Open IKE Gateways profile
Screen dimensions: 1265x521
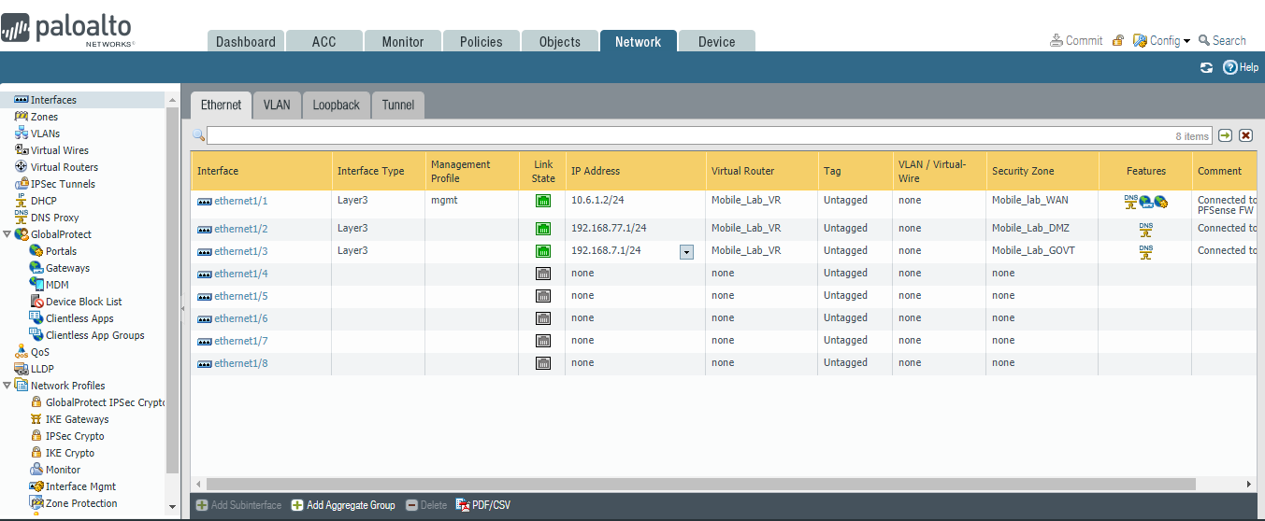click(x=77, y=419)
